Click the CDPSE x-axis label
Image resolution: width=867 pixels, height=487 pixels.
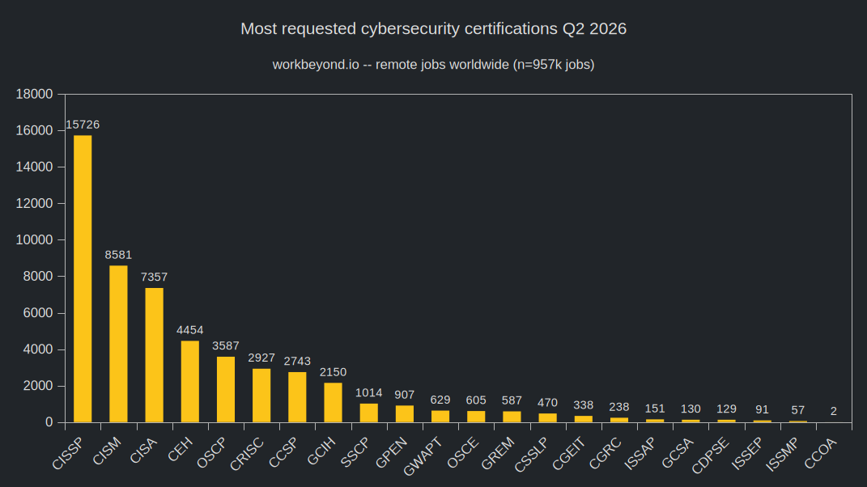coord(711,455)
